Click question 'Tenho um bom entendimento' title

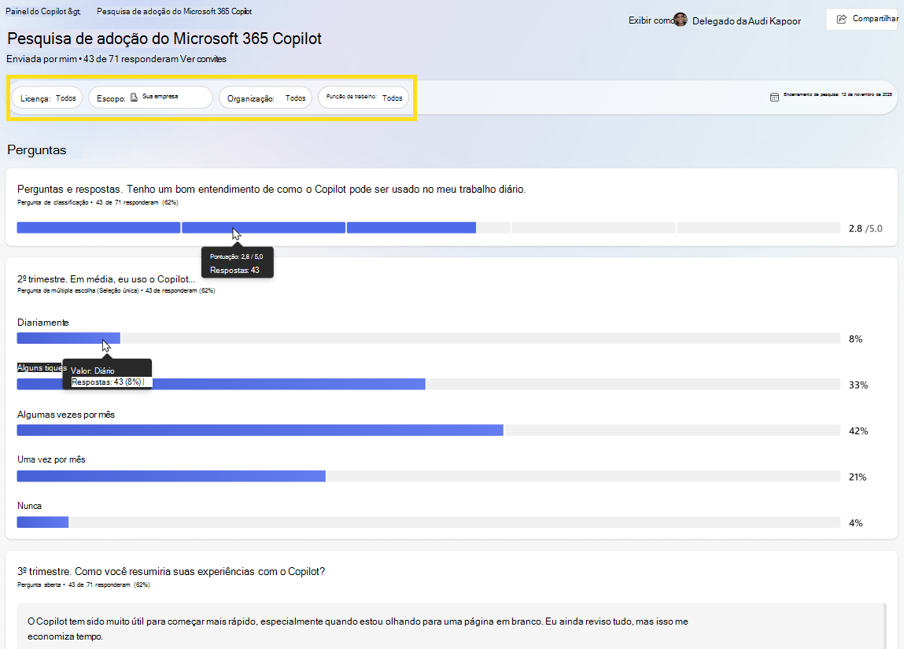pyautogui.click(x=271, y=189)
